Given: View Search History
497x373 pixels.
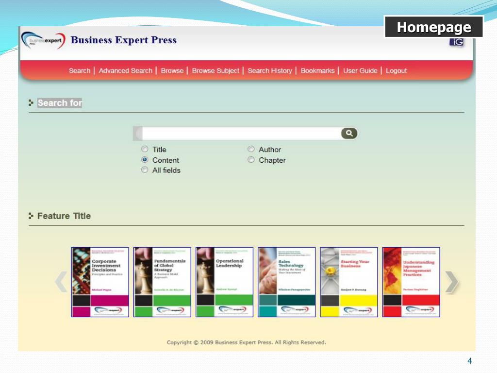Looking at the screenshot, I should [x=270, y=71].
